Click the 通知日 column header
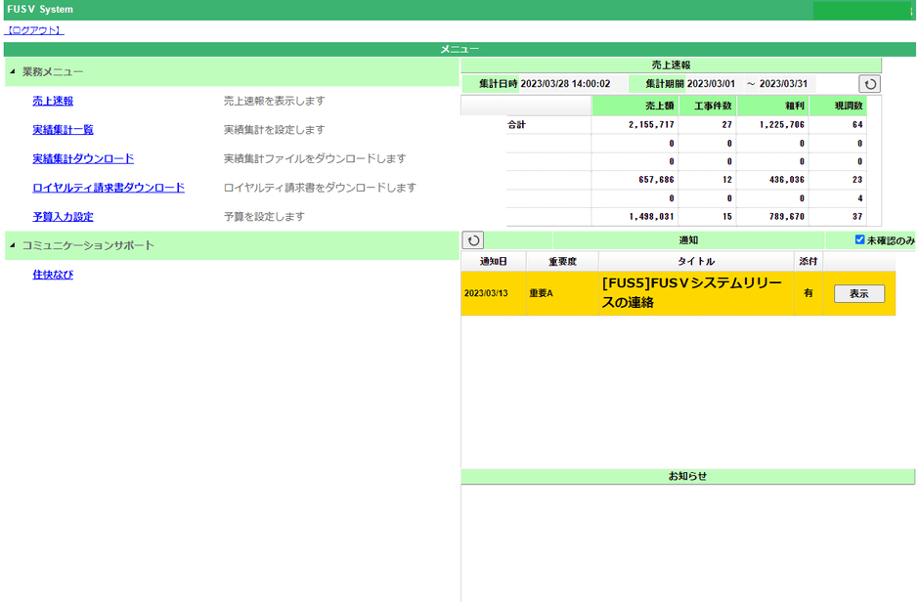Viewport: 919px width, 602px height. point(493,261)
